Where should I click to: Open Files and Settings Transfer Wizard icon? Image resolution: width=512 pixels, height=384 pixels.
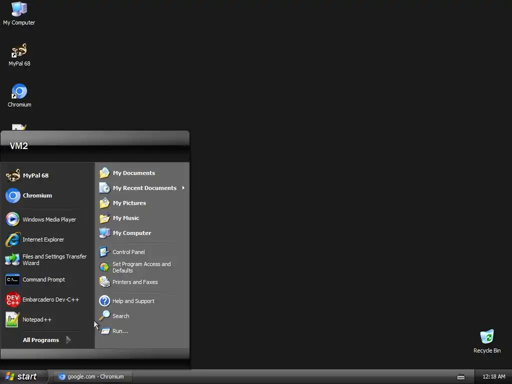click(x=12, y=259)
